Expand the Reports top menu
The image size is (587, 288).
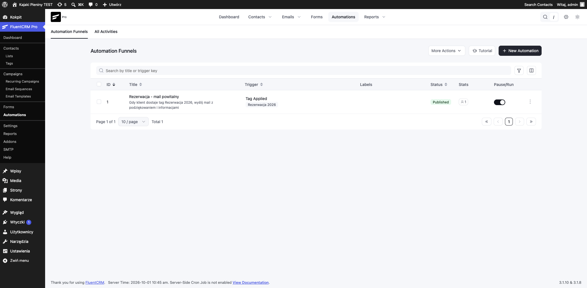coord(374,17)
